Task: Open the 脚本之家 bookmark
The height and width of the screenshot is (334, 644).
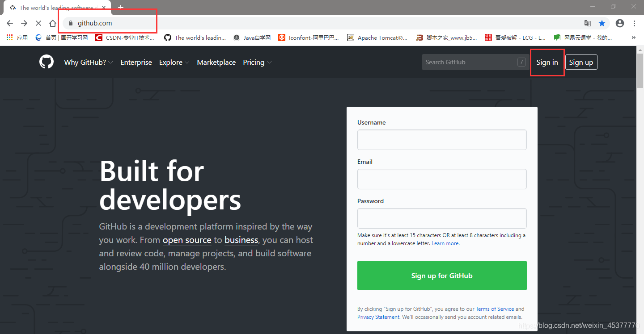Action: coord(446,38)
